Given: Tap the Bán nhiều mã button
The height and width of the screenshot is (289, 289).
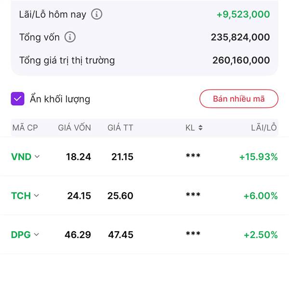Looking at the screenshot, I should (239, 99).
